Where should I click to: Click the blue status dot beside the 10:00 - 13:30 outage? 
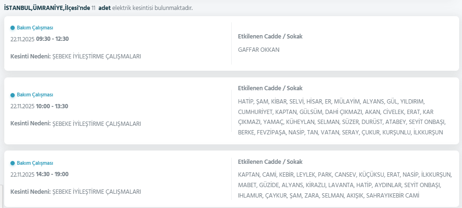(13, 95)
